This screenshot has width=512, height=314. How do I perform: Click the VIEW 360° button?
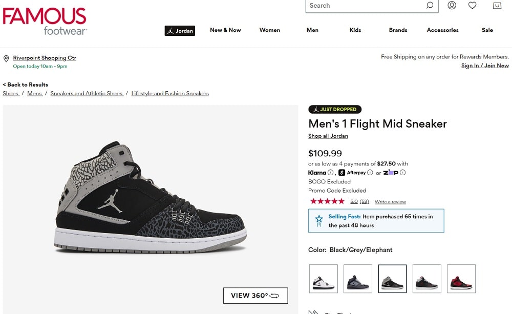click(255, 295)
